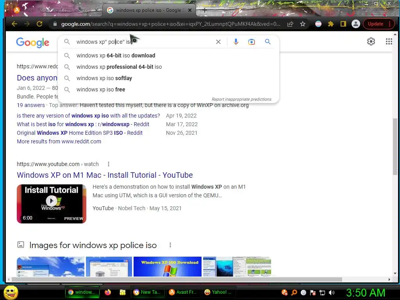Open link about windows xp iso with all updates
The height and width of the screenshot is (300, 400).
[88, 116]
